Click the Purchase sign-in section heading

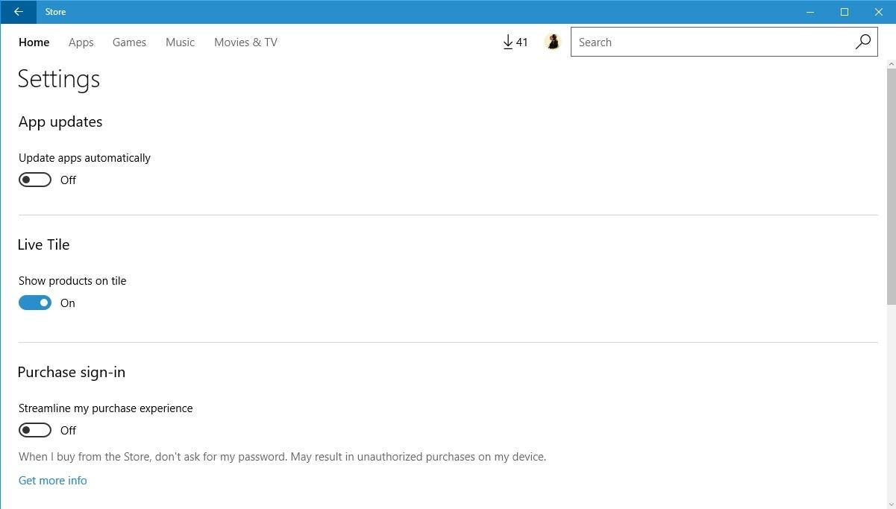tap(72, 373)
